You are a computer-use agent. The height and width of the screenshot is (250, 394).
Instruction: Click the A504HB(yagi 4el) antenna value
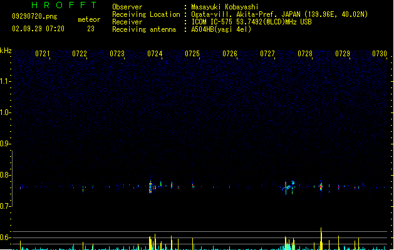coord(221,29)
